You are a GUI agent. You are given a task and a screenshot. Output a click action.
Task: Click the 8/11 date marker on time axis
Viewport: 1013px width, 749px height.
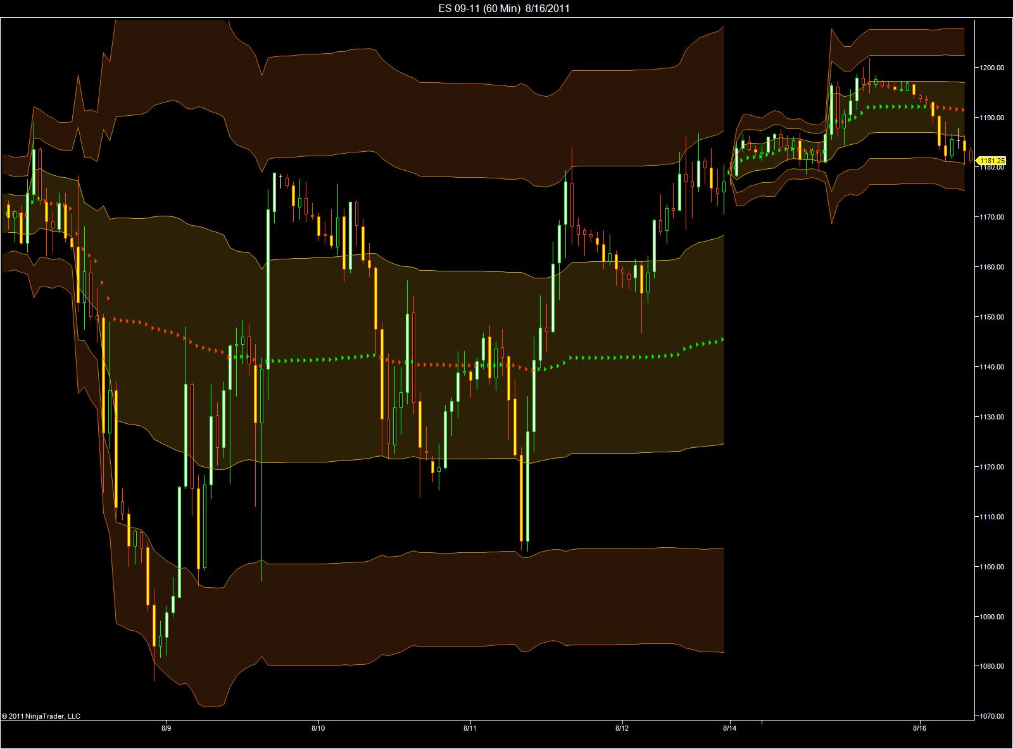tap(470, 729)
